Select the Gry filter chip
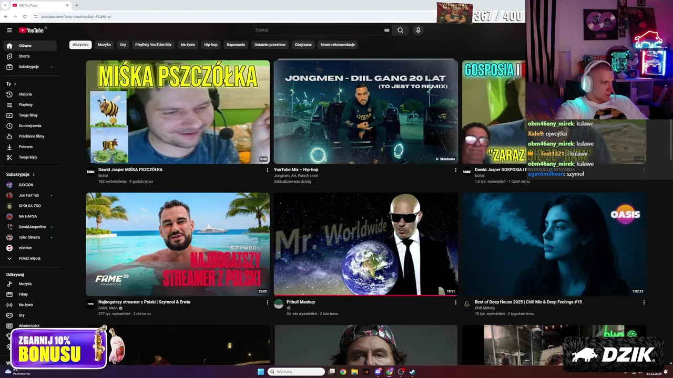The width and height of the screenshot is (673, 378). pos(123,45)
